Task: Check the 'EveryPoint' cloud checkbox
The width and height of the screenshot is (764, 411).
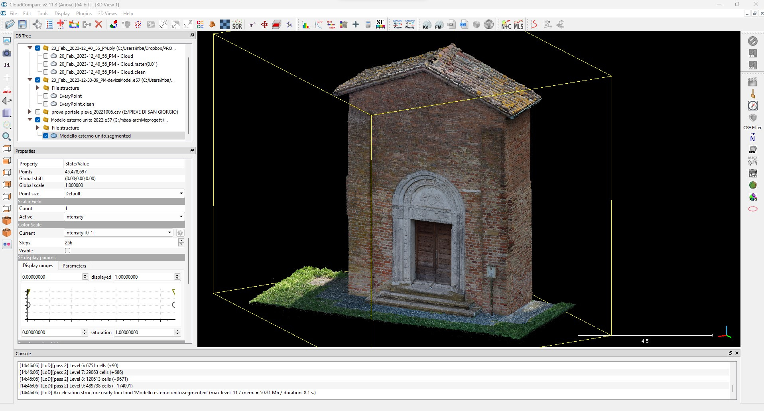Action: (45, 96)
